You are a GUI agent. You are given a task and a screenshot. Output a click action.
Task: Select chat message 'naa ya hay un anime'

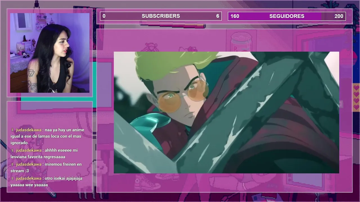(x=47, y=136)
